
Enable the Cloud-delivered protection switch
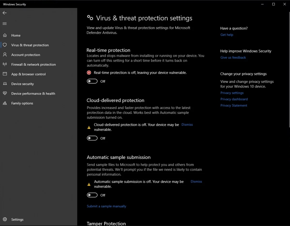click(92, 138)
